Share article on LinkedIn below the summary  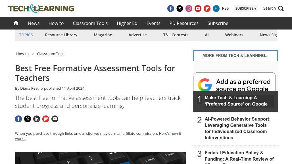pos(37,119)
